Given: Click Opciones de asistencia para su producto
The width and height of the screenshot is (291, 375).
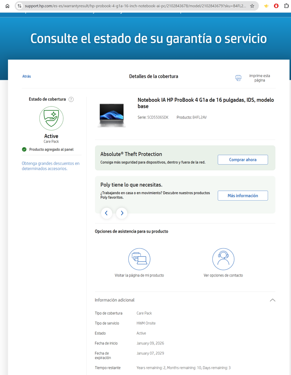Looking at the screenshot, I should coord(131,231).
